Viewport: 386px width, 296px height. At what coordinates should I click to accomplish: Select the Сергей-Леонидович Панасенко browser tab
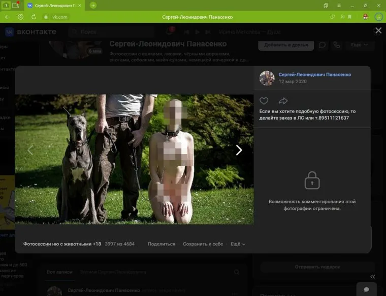53,5
